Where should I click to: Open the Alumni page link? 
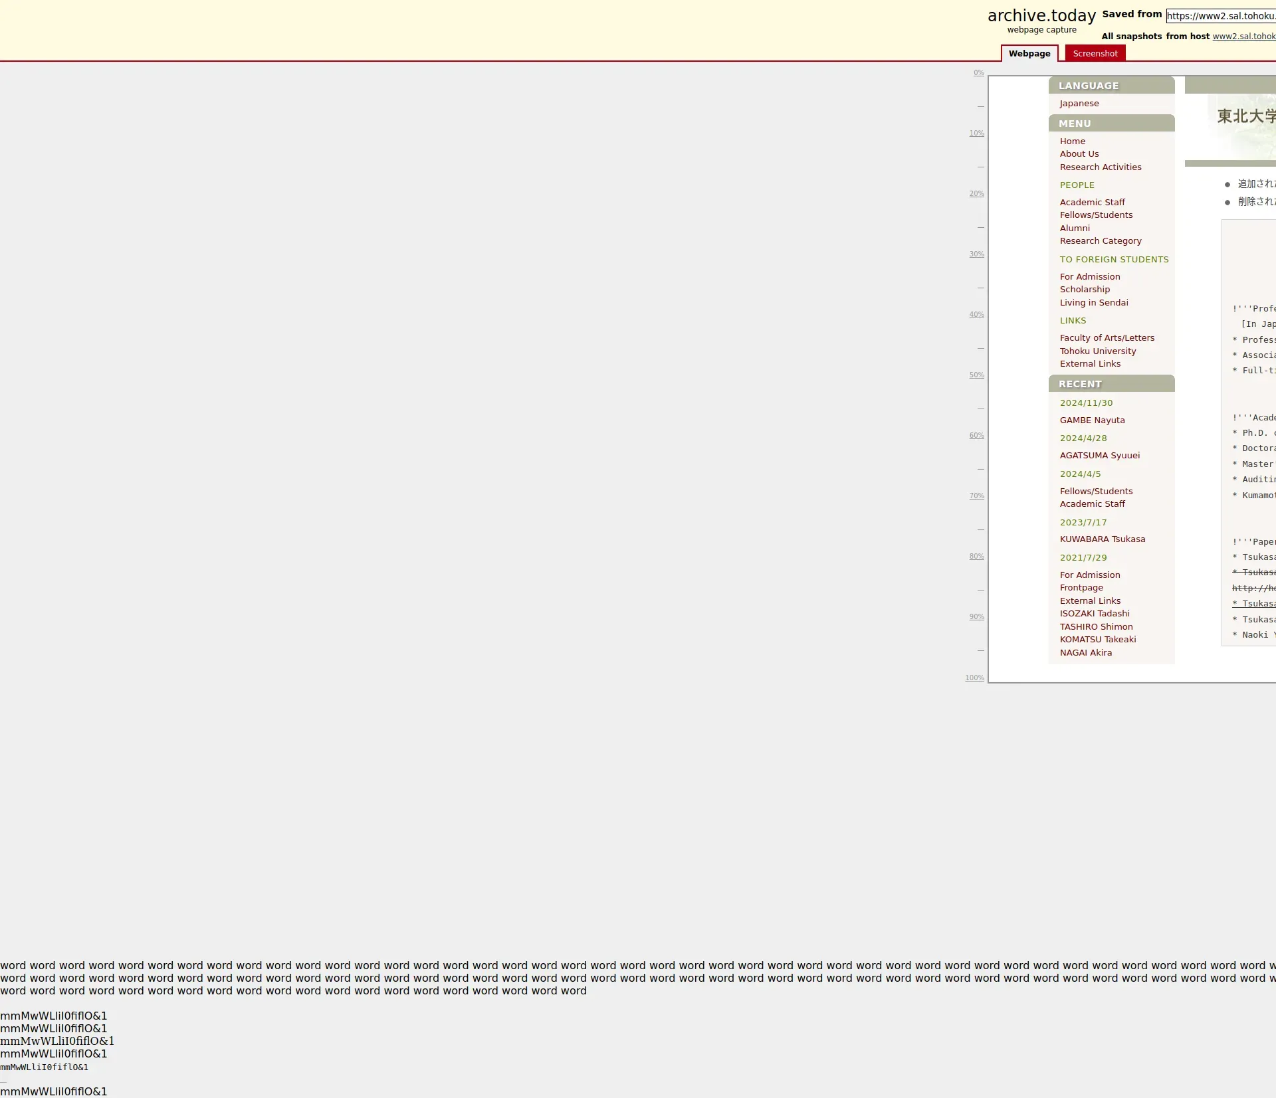pyautogui.click(x=1074, y=229)
